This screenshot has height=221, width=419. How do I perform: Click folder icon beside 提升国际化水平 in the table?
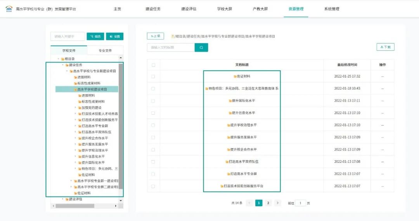click(x=230, y=101)
